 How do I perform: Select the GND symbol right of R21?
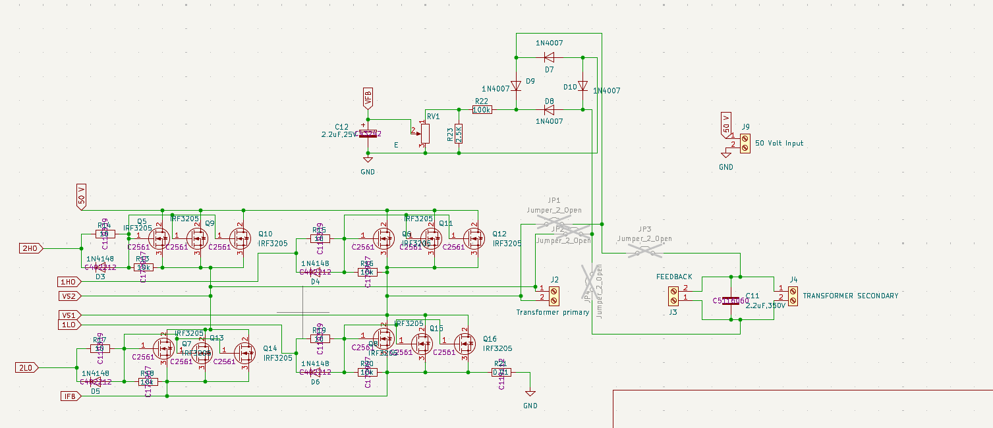tap(530, 392)
